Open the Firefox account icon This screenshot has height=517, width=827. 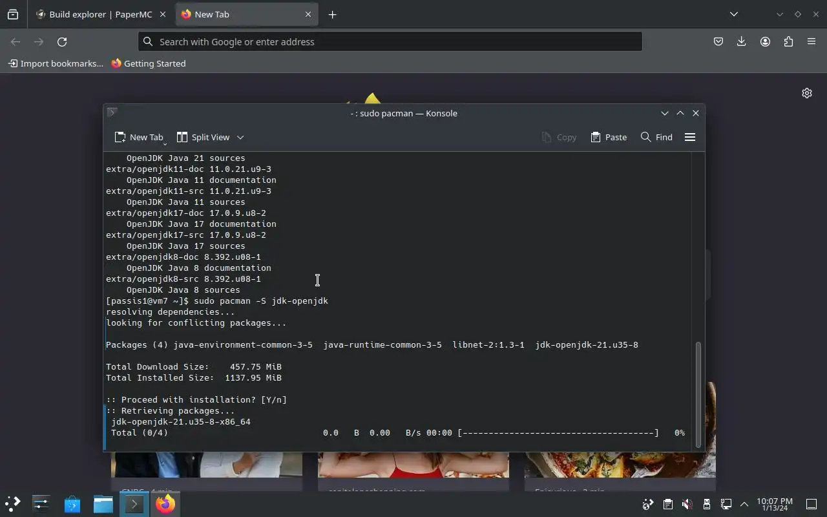pos(765,41)
